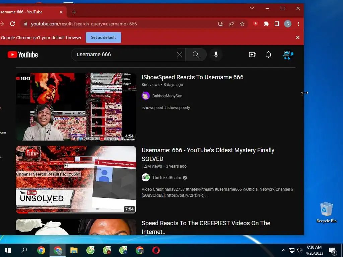Run search with the magnifier button
Image resolution: width=343 pixels, height=257 pixels.
point(196,55)
